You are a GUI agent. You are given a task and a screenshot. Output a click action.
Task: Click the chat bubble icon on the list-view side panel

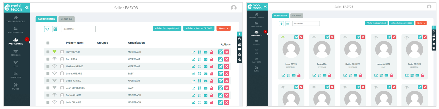(x=239, y=49)
